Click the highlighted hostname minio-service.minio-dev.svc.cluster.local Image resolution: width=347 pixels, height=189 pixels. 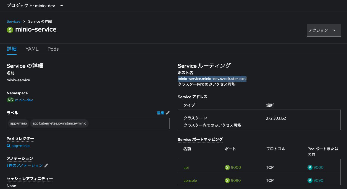212,79
